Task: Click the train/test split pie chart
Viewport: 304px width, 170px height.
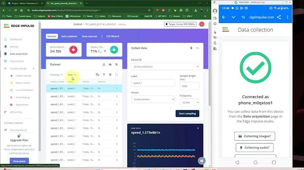Action: 114,50
